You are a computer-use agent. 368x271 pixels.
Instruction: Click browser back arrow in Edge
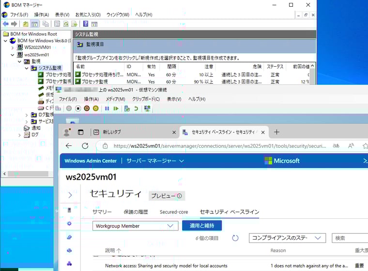click(69, 146)
